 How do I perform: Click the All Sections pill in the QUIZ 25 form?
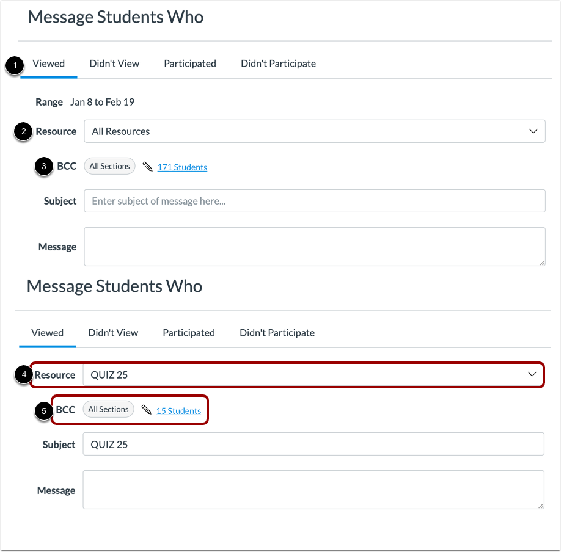(108, 409)
